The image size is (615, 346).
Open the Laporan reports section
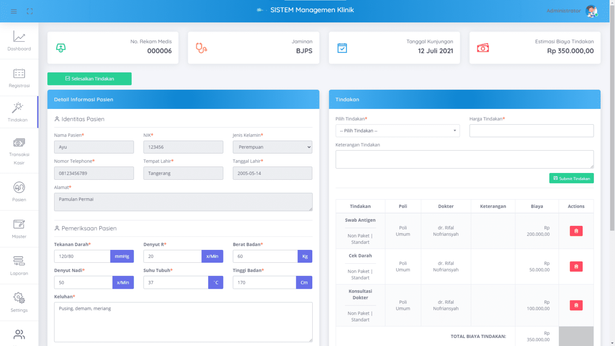pyautogui.click(x=19, y=265)
